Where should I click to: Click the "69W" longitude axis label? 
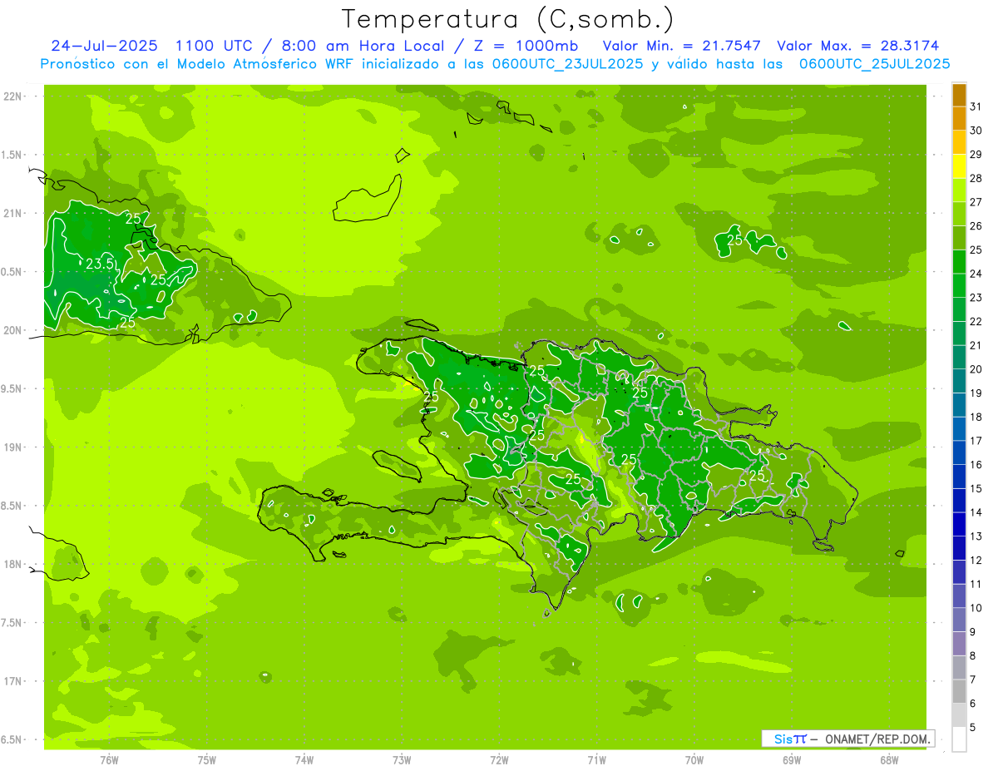(792, 760)
